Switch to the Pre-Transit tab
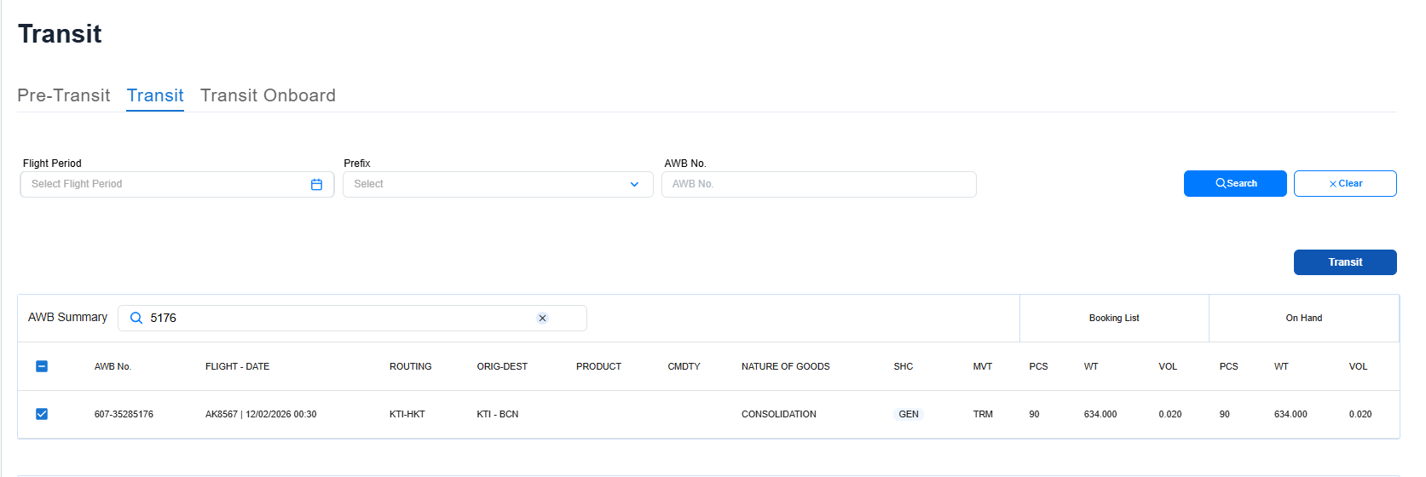The width and height of the screenshot is (1426, 477). (64, 95)
